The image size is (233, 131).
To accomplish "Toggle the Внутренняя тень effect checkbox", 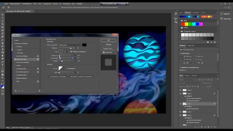I will [x=15, y=59].
